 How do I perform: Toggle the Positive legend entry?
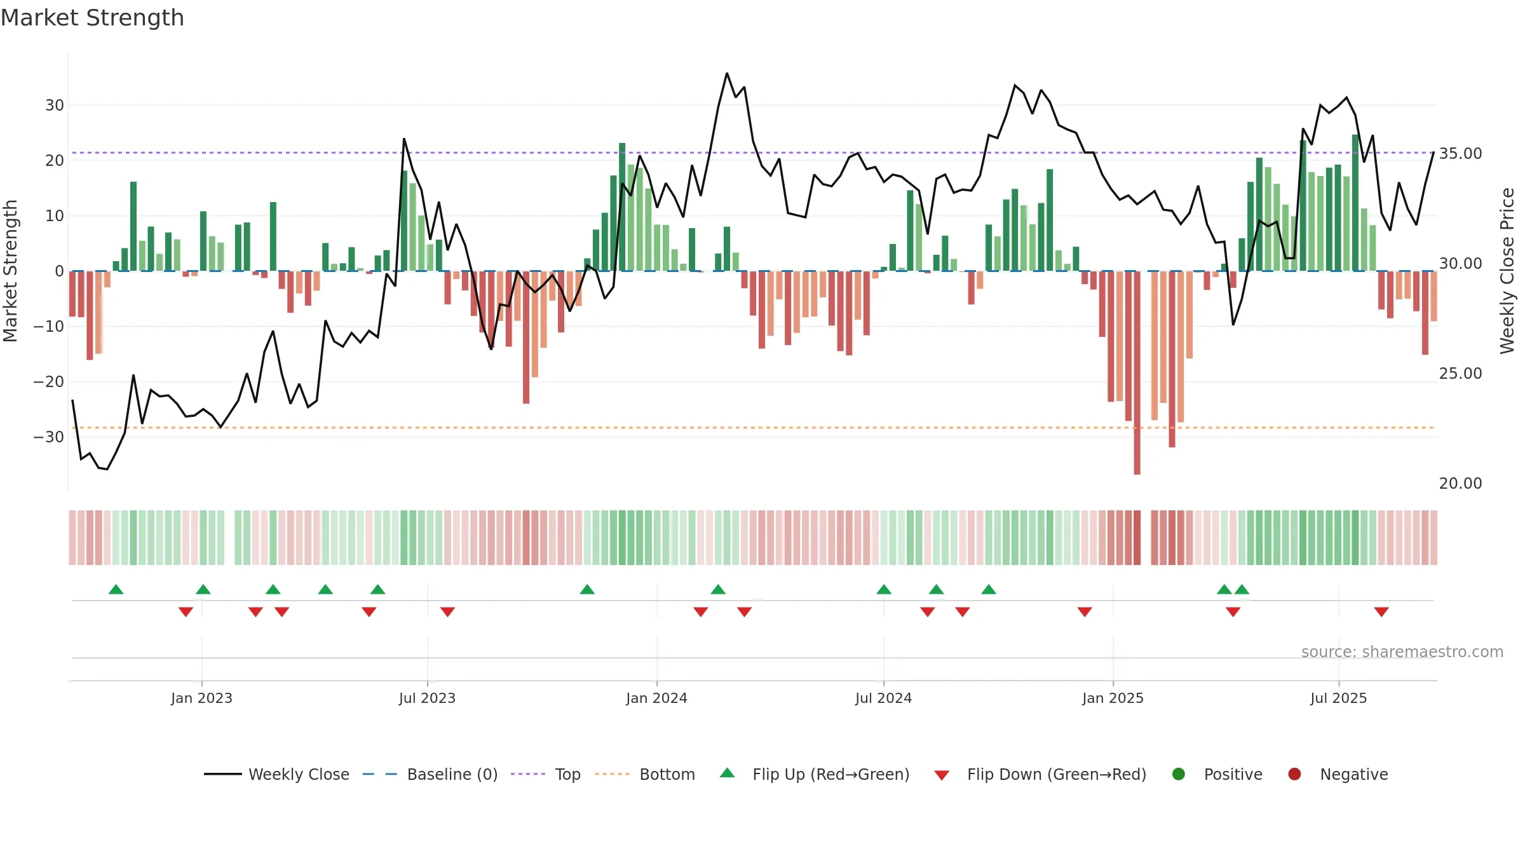pos(1217,774)
